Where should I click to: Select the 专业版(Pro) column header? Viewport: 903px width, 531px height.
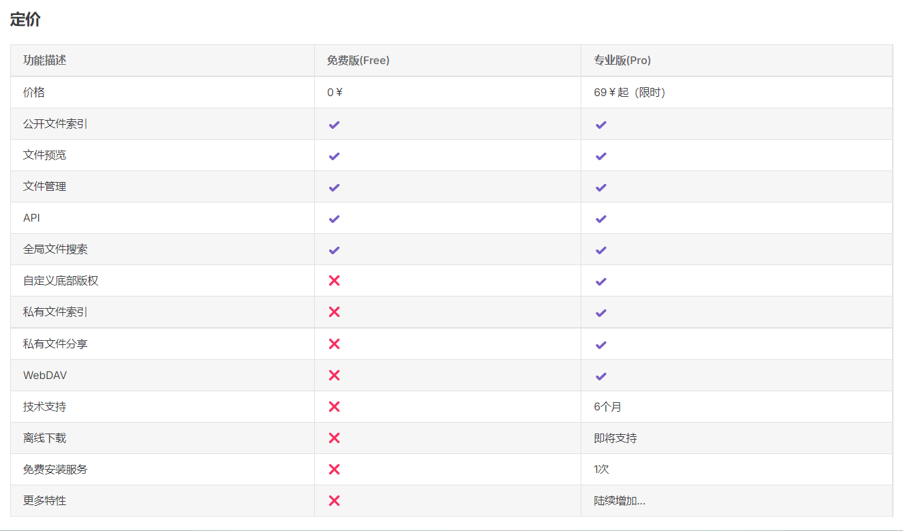tap(622, 61)
